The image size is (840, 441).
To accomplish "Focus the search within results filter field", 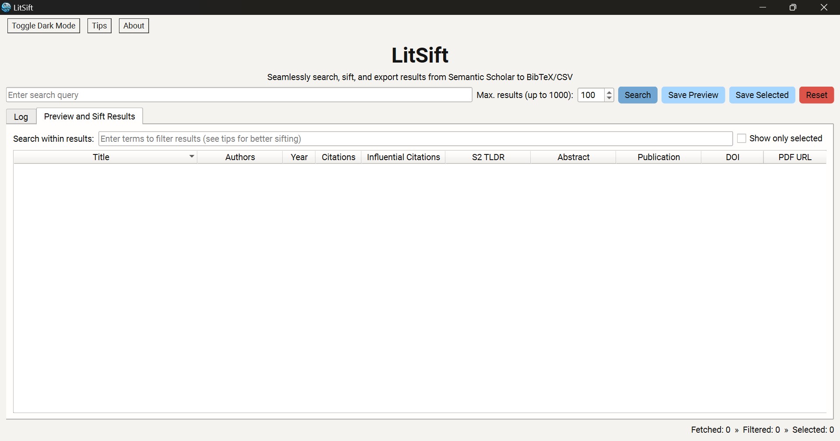I will coord(415,139).
